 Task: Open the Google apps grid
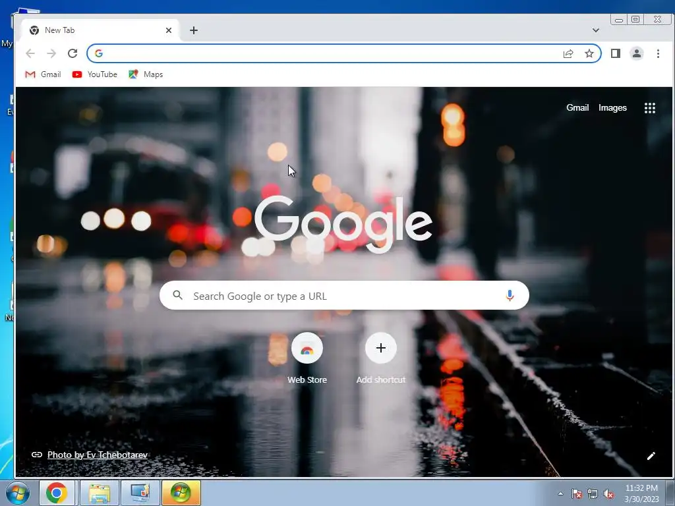(650, 108)
